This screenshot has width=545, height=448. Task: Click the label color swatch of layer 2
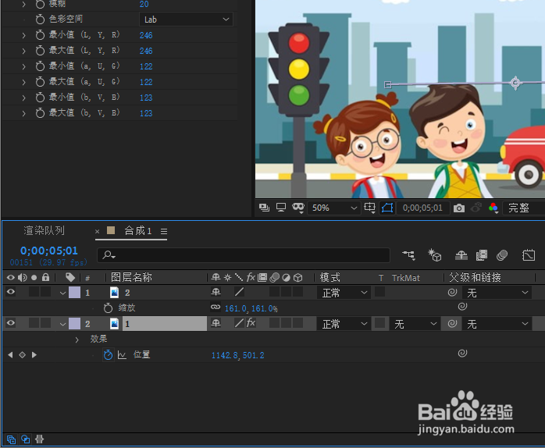(x=74, y=324)
